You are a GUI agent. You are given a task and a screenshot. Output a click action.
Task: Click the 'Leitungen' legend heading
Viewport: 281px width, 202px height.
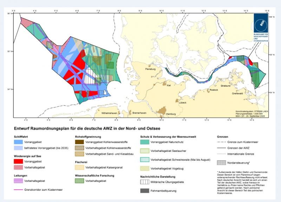pos(21,175)
